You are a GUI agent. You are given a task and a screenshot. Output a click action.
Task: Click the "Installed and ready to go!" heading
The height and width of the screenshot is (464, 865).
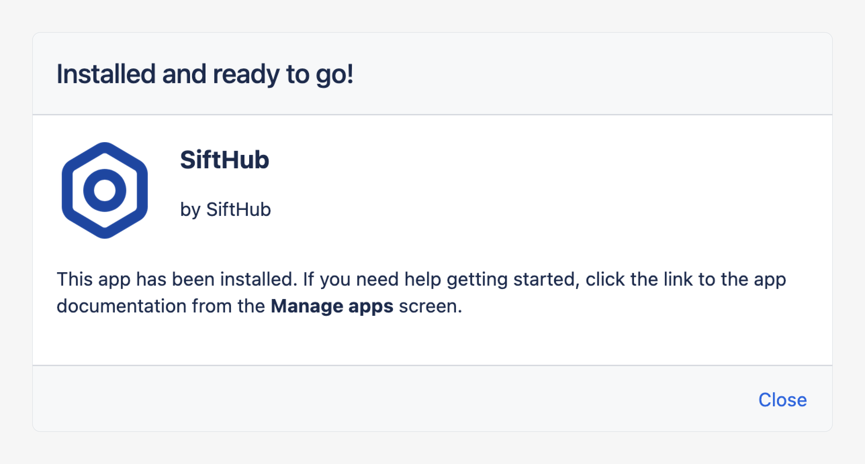[x=205, y=74]
